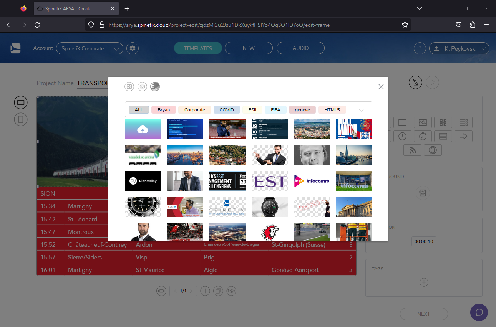The width and height of the screenshot is (496, 327).
Task: Open the SpinetiX Corporate account dropdown
Action: tap(90, 48)
